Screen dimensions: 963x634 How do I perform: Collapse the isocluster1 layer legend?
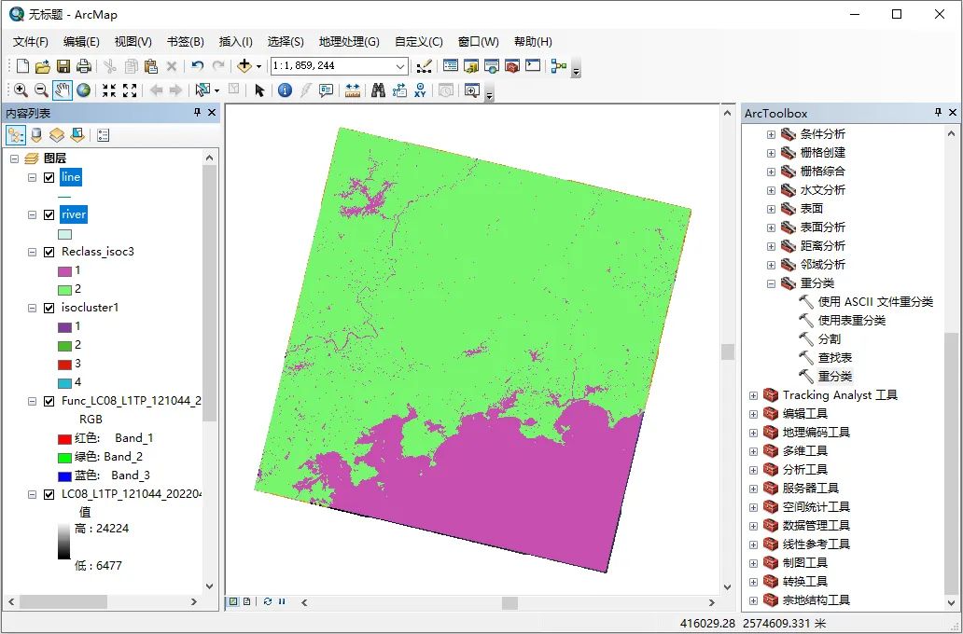[x=32, y=308]
